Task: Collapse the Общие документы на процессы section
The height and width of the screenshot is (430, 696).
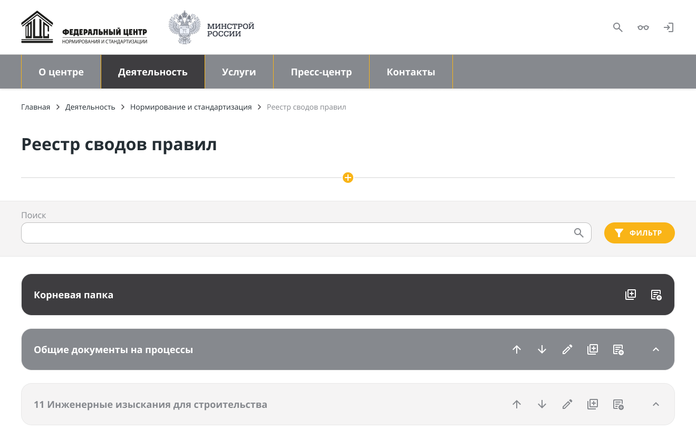Action: click(656, 349)
